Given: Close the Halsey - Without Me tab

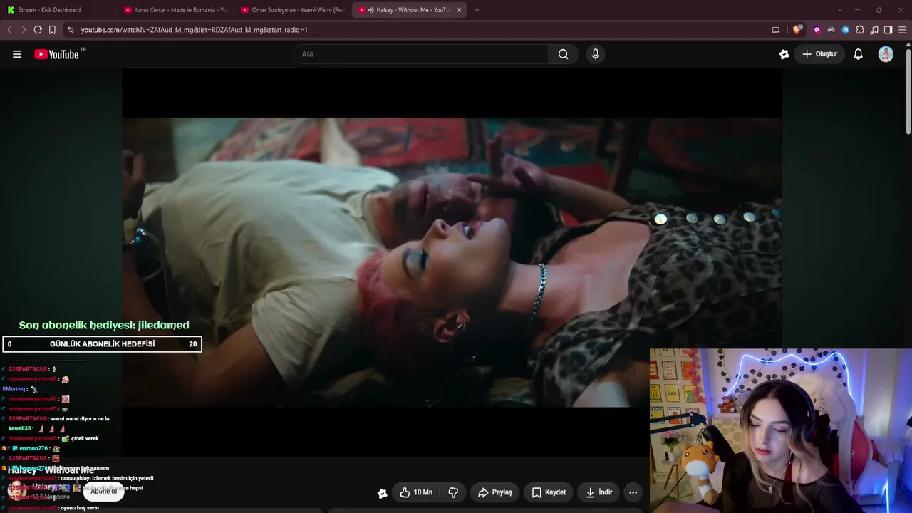Looking at the screenshot, I should coord(459,10).
